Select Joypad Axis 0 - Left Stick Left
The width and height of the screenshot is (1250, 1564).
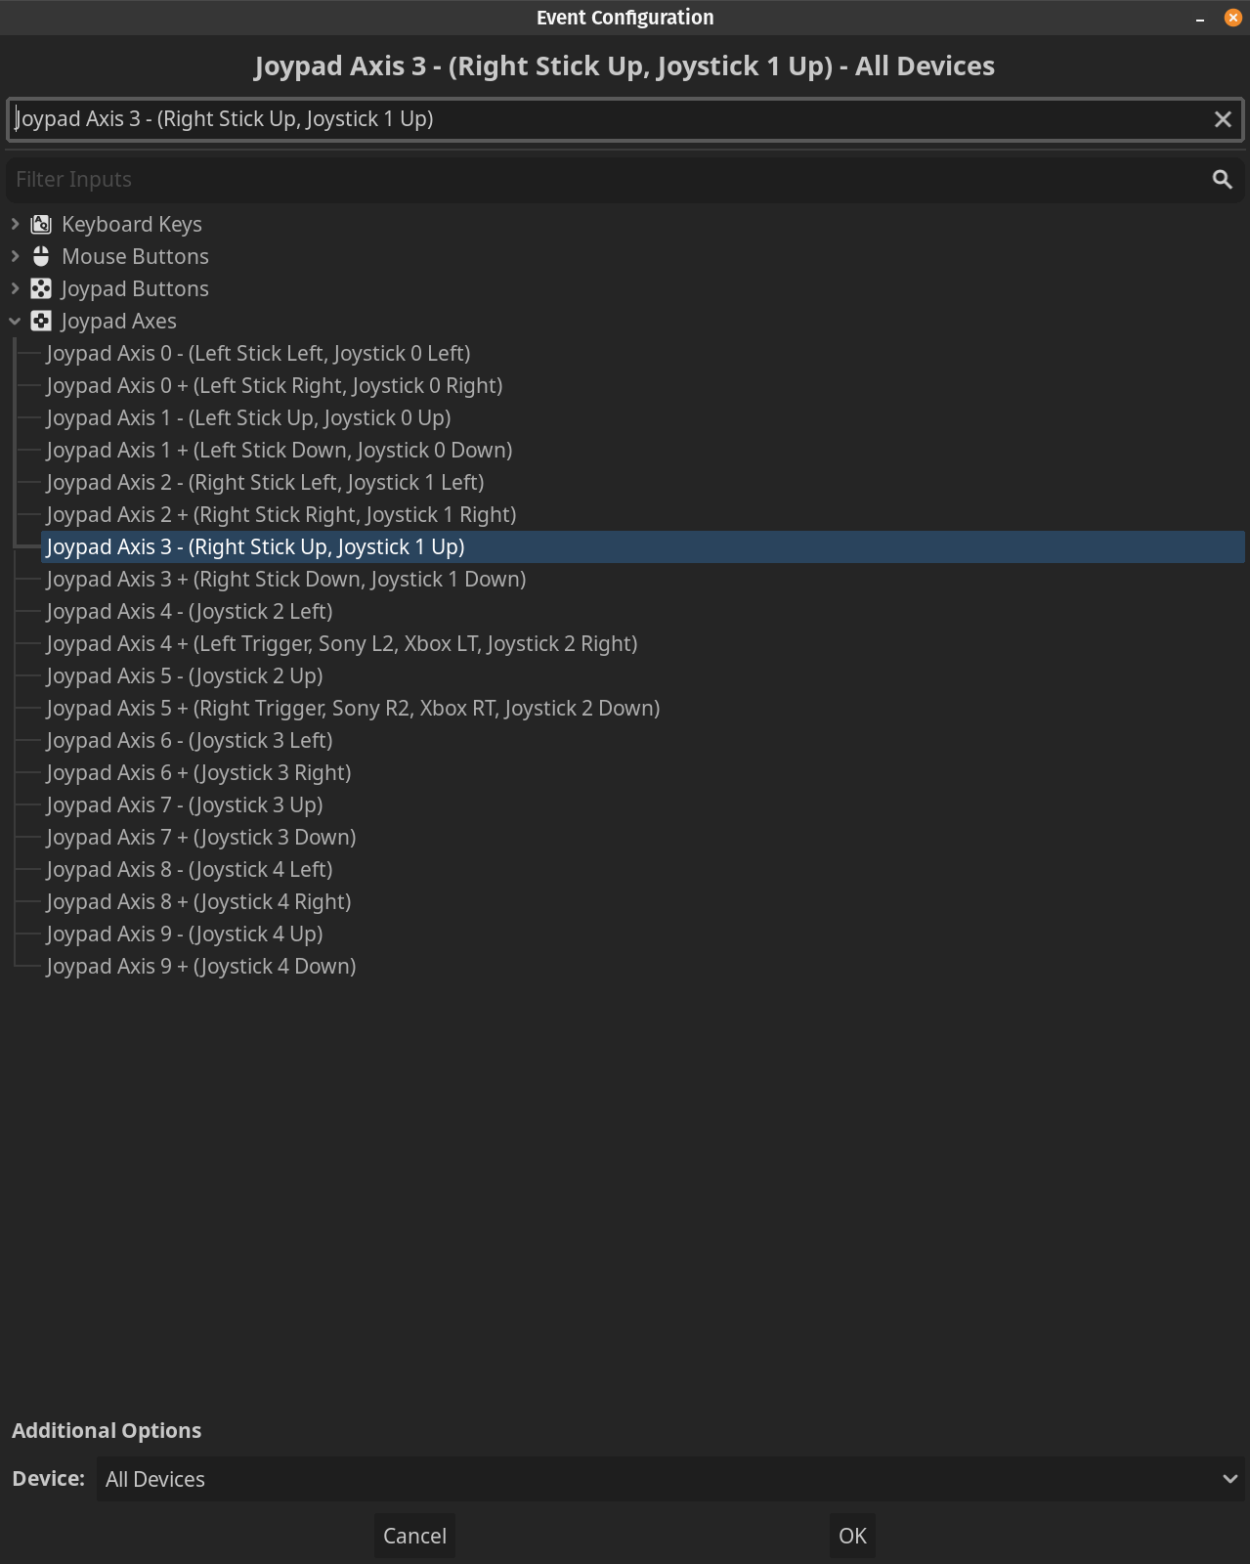pyautogui.click(x=259, y=353)
